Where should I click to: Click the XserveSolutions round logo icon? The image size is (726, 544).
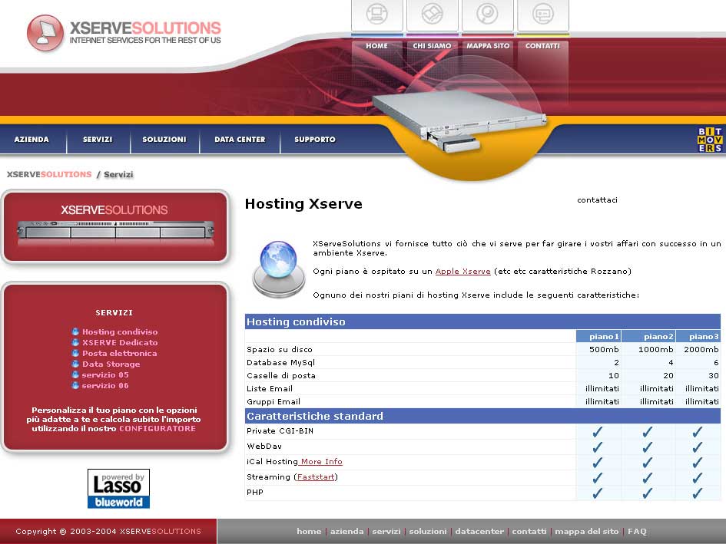click(x=45, y=33)
